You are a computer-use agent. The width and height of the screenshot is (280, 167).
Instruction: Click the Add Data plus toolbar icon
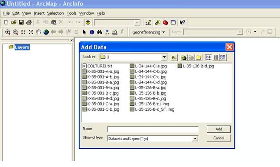88,22
